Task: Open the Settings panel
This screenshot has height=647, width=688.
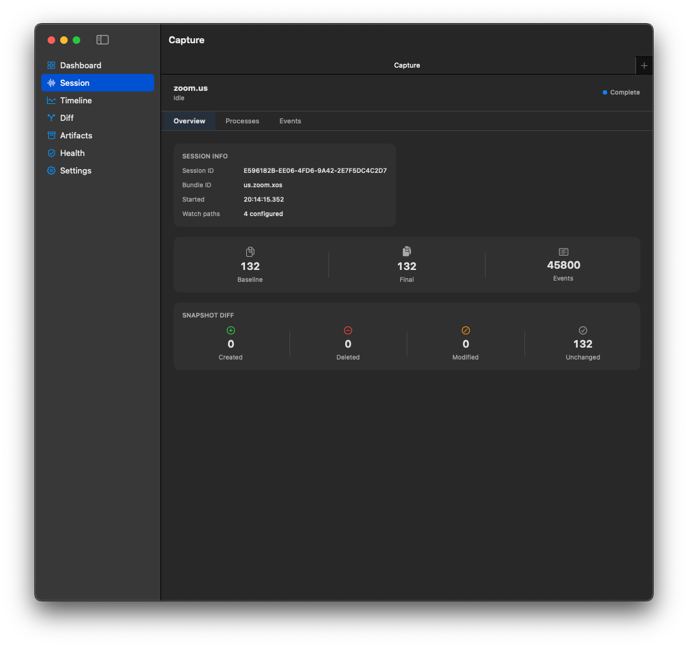Action: tap(75, 170)
